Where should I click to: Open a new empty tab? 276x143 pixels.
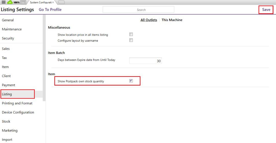coord(61,3)
